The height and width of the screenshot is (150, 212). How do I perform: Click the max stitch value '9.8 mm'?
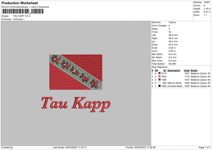[172, 54]
